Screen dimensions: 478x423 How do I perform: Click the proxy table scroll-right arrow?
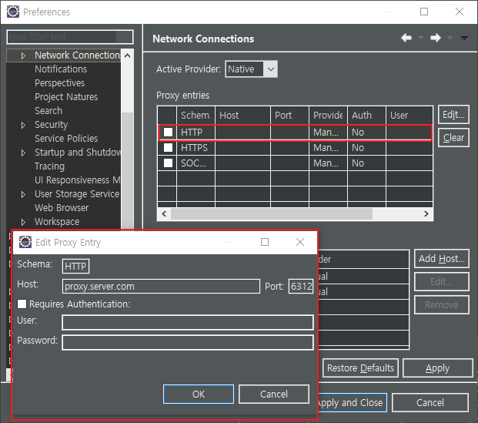pyautogui.click(x=426, y=213)
